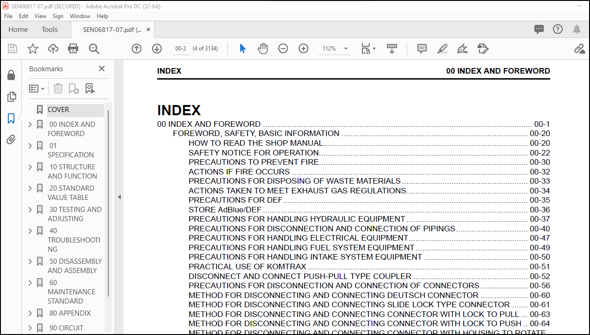Screen dimensions: 590x335
Task: Switch to the Home tab
Action: (18, 29)
